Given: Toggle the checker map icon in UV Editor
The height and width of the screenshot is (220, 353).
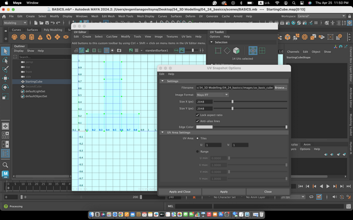Looking at the screenshot, I should pyautogui.click(x=136, y=50).
